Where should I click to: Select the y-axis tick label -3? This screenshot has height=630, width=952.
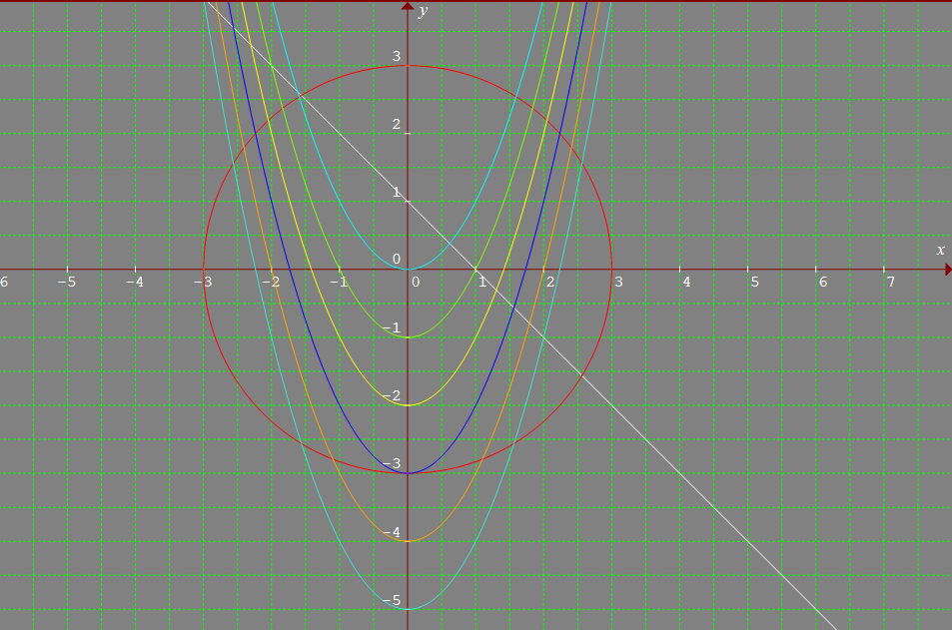(x=393, y=464)
